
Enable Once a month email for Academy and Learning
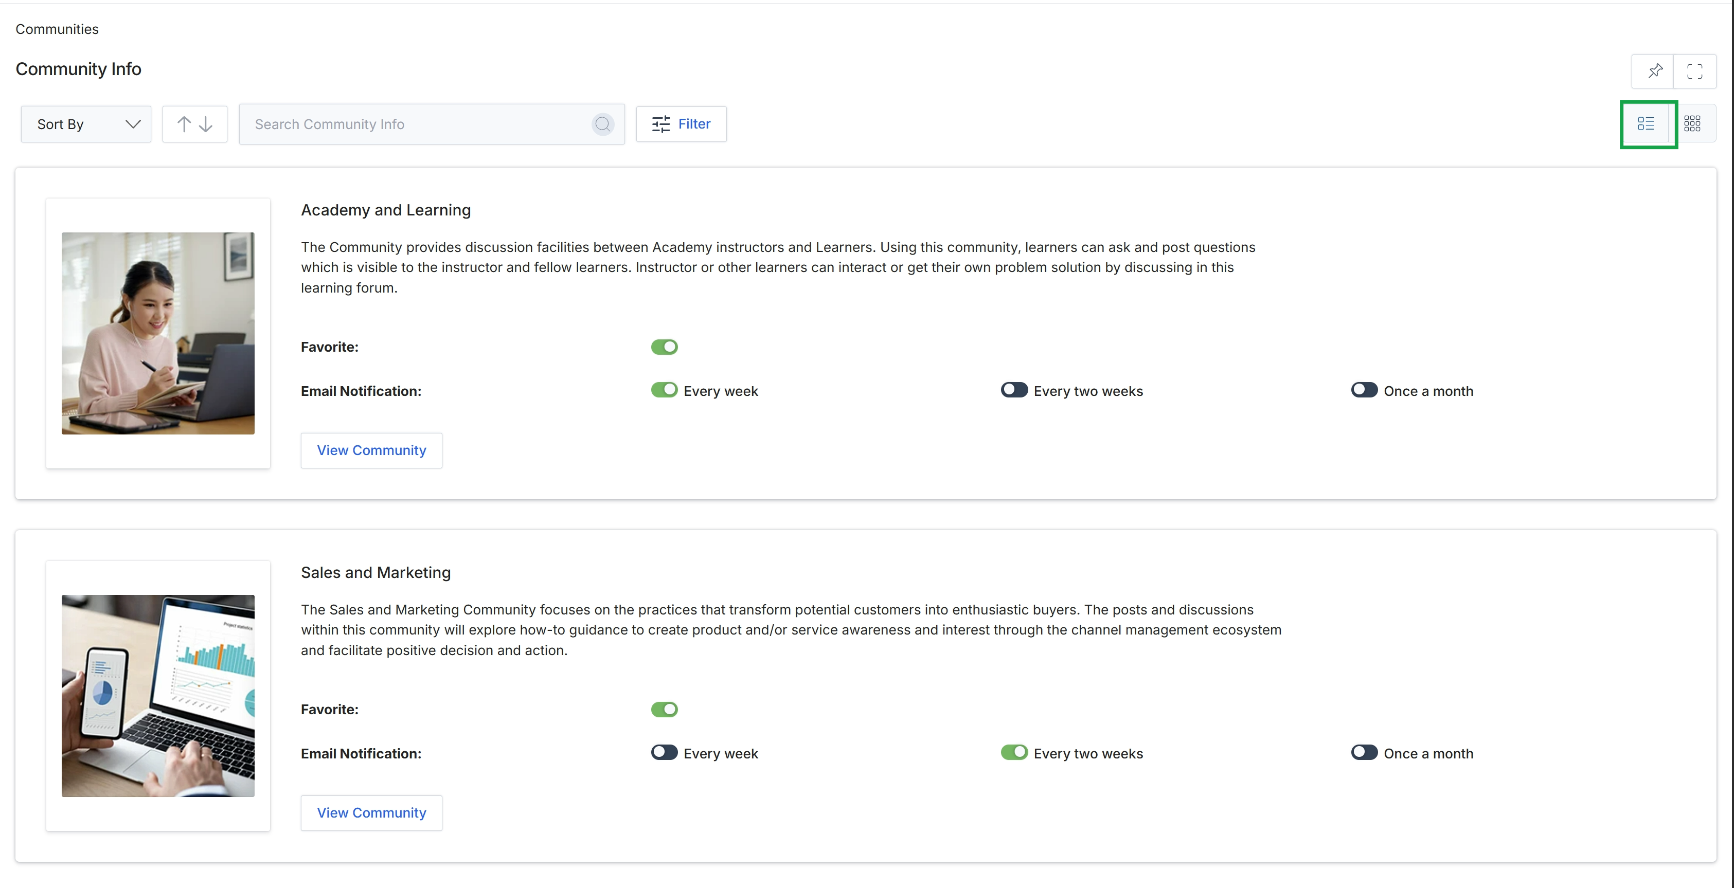1364,390
